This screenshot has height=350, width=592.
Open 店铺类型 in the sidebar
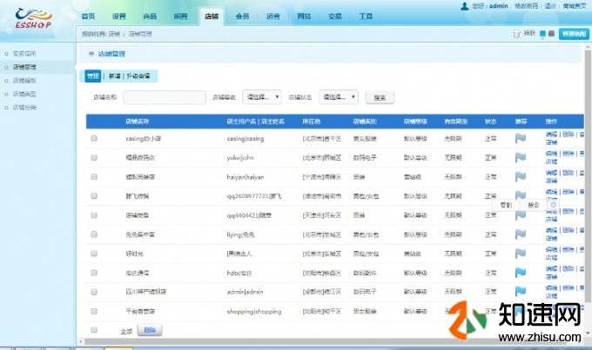(x=24, y=94)
